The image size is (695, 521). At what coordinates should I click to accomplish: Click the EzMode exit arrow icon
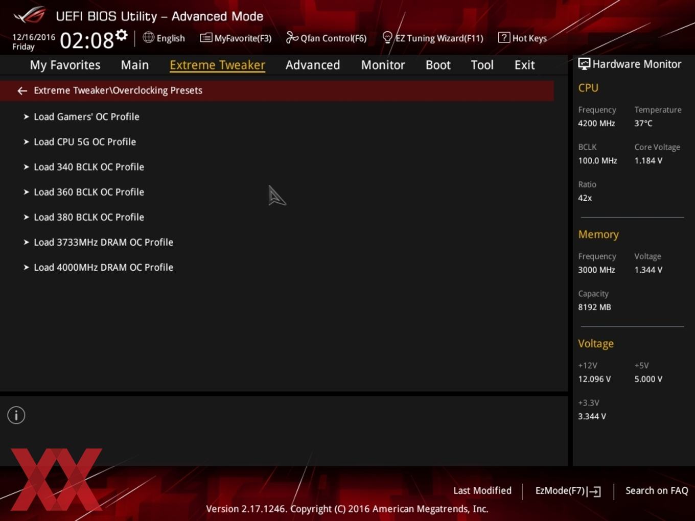tap(594, 491)
